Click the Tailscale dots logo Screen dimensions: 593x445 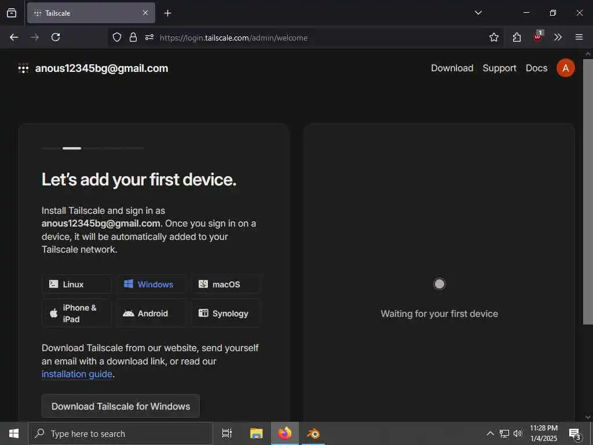(23, 68)
